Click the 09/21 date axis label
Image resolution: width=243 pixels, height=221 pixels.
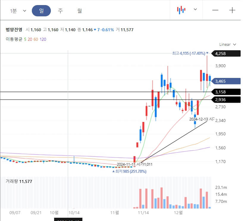pos(36,213)
